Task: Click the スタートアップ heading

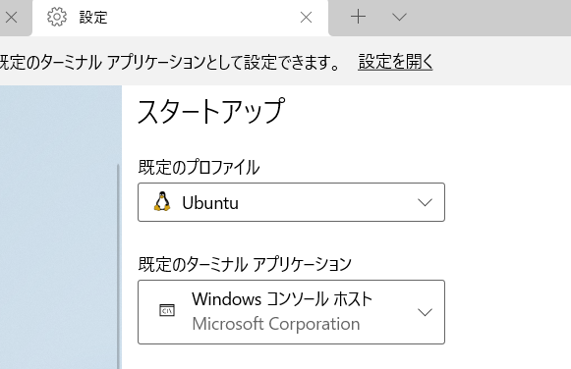Action: tap(210, 111)
